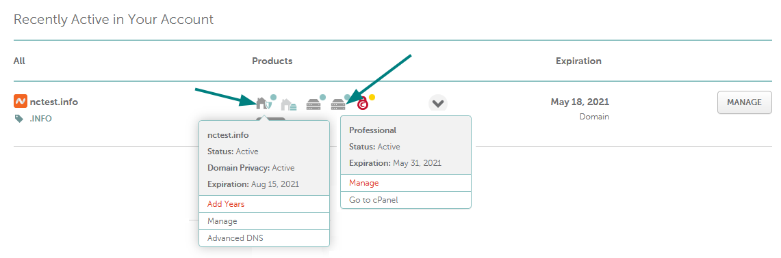Click the Expiration column header
The width and height of the screenshot is (781, 258).
coord(578,61)
